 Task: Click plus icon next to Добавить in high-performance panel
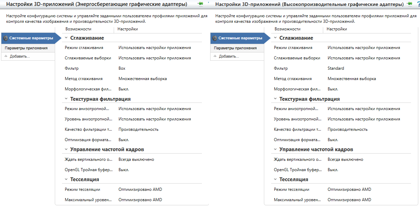tap(215, 56)
